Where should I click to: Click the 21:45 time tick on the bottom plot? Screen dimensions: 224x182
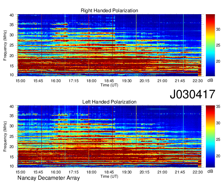180,172
